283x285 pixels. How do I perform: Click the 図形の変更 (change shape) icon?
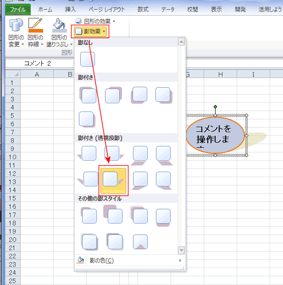16,27
